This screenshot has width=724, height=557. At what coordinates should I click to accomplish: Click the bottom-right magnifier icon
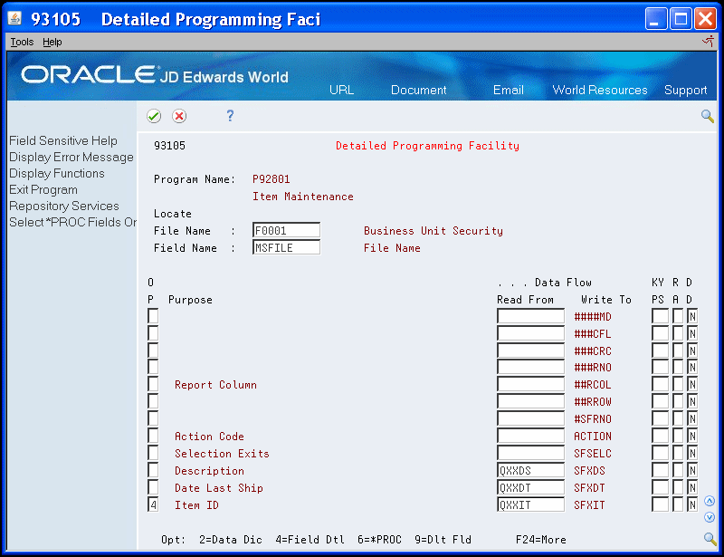tap(710, 539)
